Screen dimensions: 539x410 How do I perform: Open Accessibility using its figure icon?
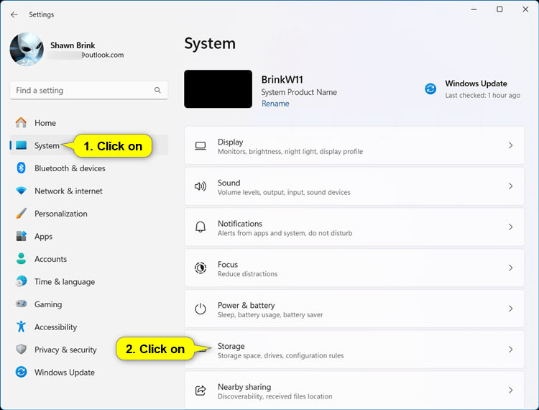pyautogui.click(x=21, y=327)
